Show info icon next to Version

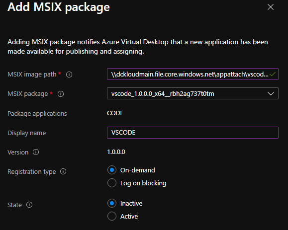pos(36,152)
